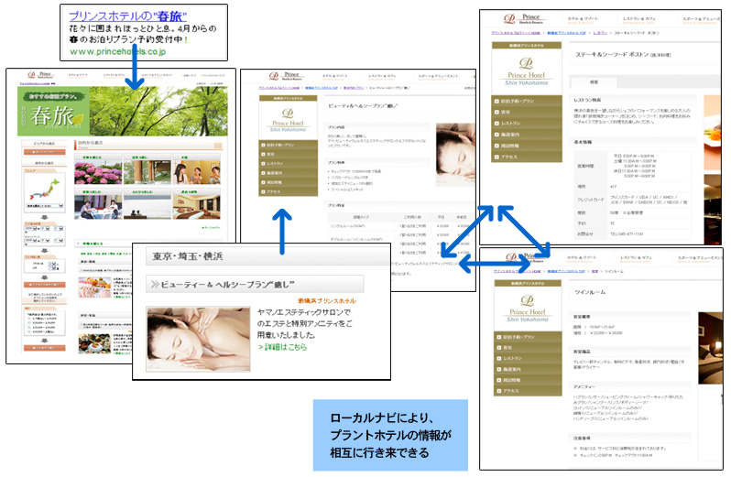Open 周辺情報 in Twin Room page sidebar

click(528, 380)
